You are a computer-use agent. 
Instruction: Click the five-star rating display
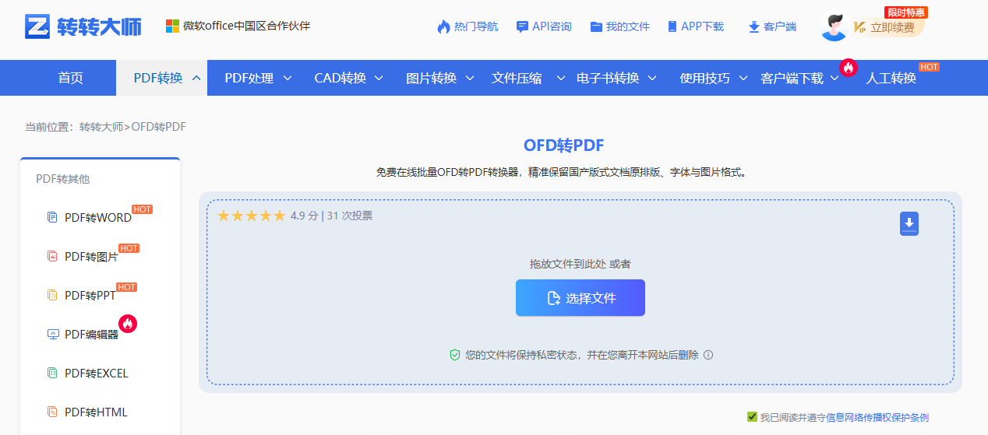(x=251, y=216)
